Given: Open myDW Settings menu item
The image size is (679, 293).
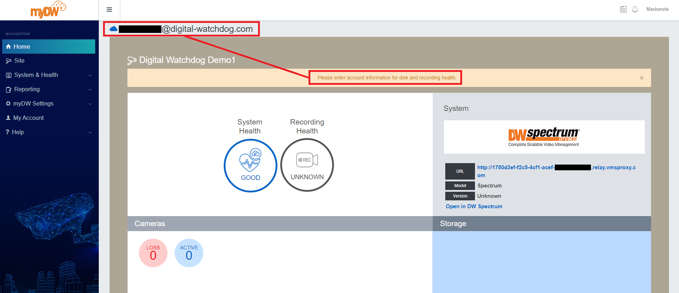Looking at the screenshot, I should coord(49,104).
